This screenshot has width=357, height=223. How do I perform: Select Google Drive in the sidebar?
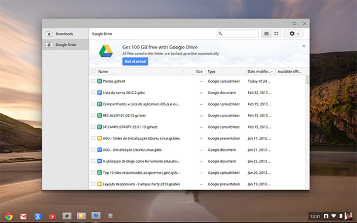[66, 45]
